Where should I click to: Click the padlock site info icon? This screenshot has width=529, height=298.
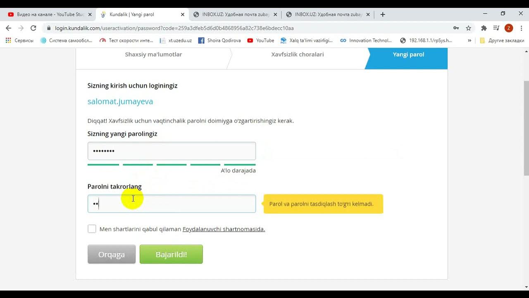click(x=49, y=28)
